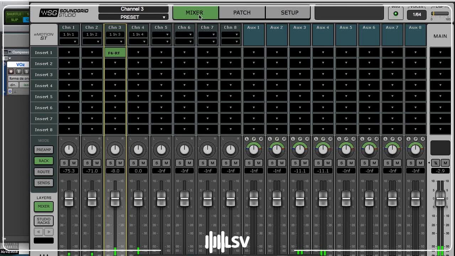455x256 pixels.
Task: Solo Chn 1
Action: 64,163
